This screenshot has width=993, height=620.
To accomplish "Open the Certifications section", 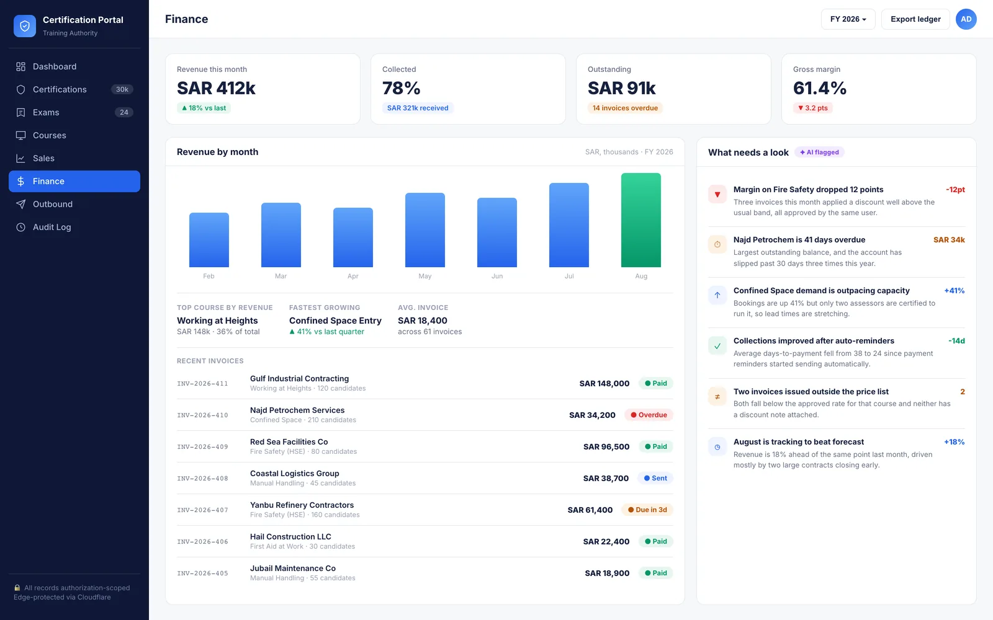I will 74,89.
